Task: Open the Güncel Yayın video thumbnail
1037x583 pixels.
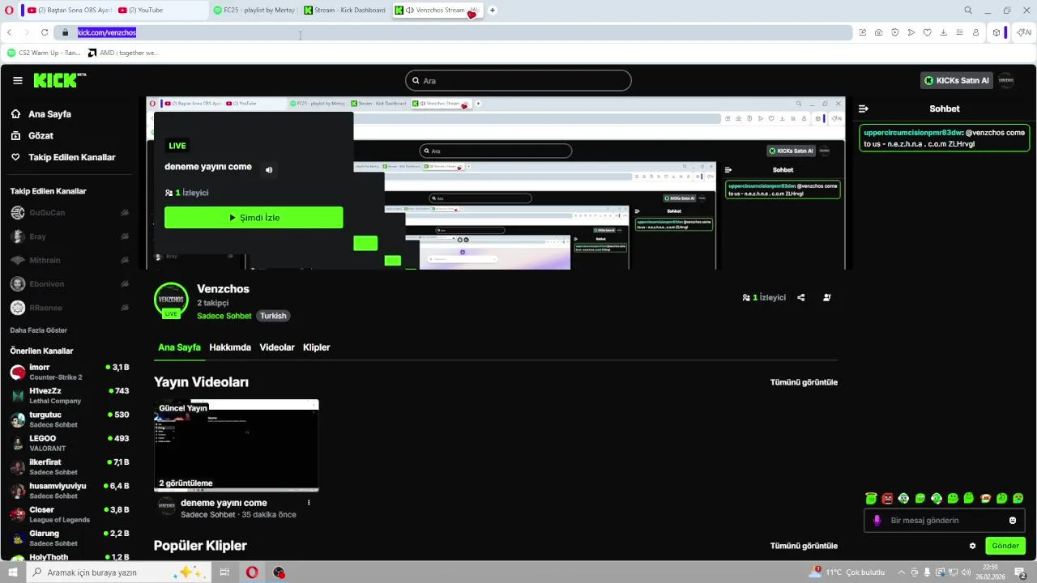Action: tap(237, 445)
